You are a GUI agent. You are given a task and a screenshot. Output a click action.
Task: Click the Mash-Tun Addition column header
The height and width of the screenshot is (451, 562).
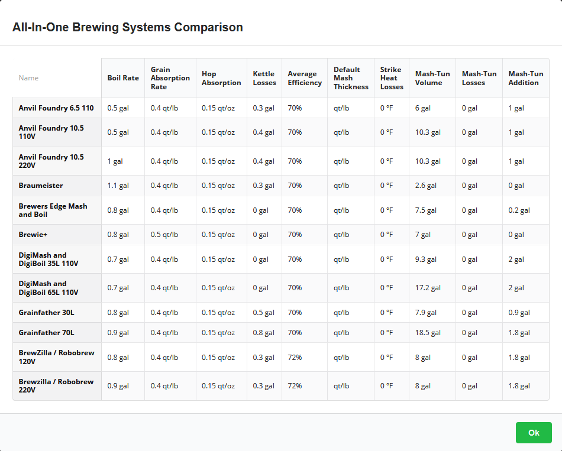click(x=526, y=78)
